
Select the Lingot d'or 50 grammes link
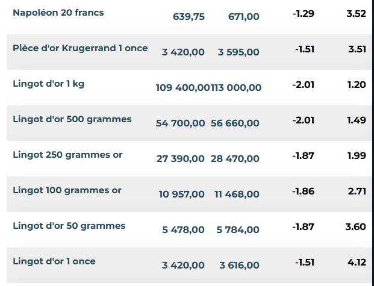pos(69,226)
